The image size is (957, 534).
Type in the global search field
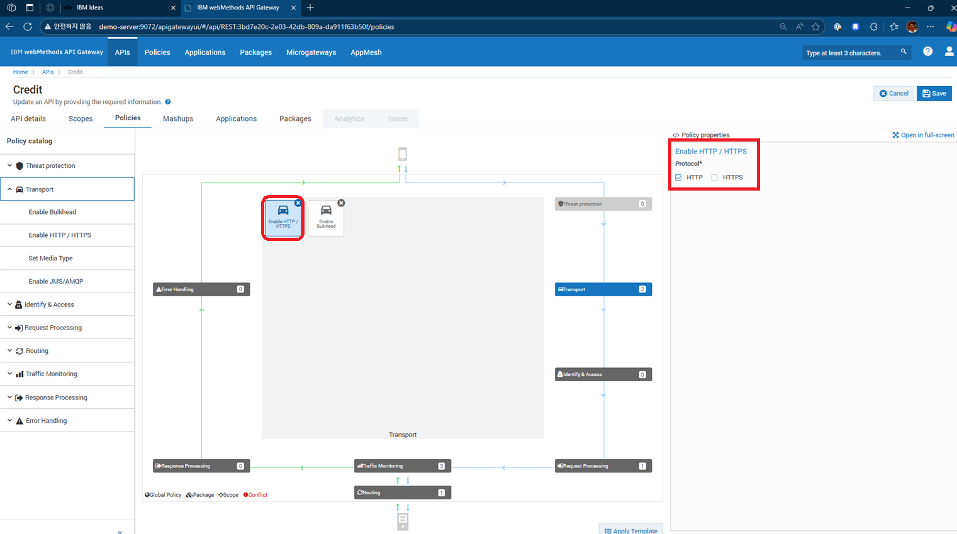click(x=849, y=53)
